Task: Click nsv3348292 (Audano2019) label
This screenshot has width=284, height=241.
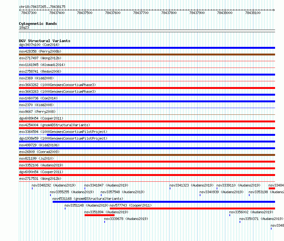Action: coord(54,185)
